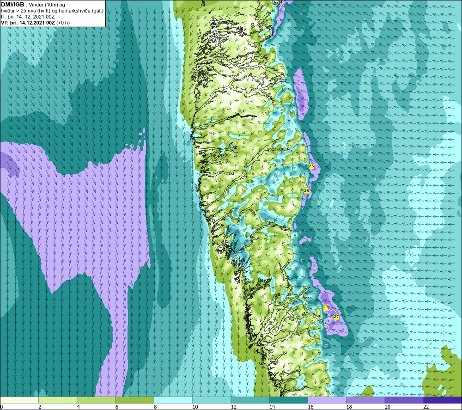Select the light lavender 16–18 m/s swatch
The image size is (462, 410).
(x=327, y=400)
